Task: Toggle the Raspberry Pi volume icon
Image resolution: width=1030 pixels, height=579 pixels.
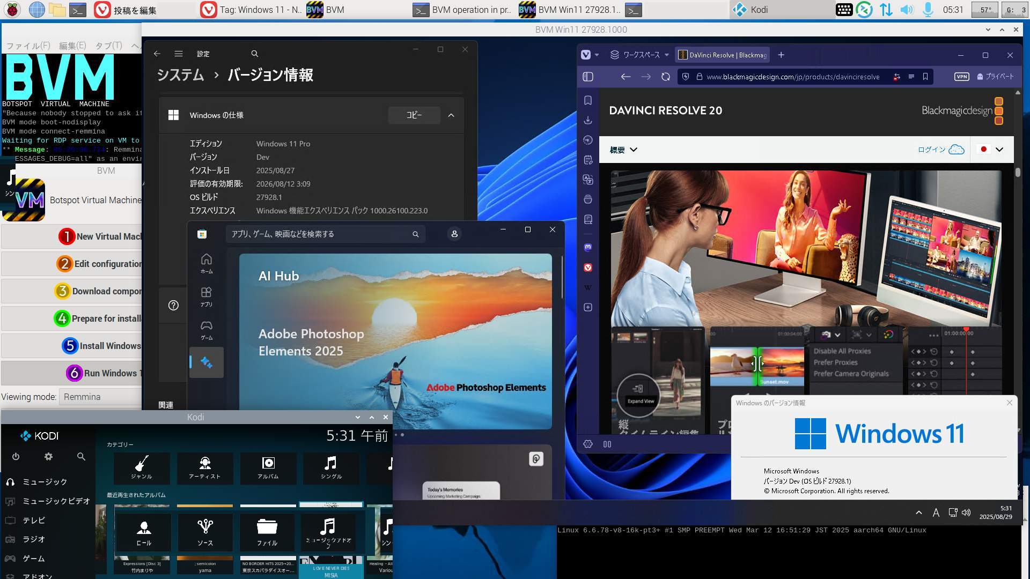Action: (x=907, y=10)
